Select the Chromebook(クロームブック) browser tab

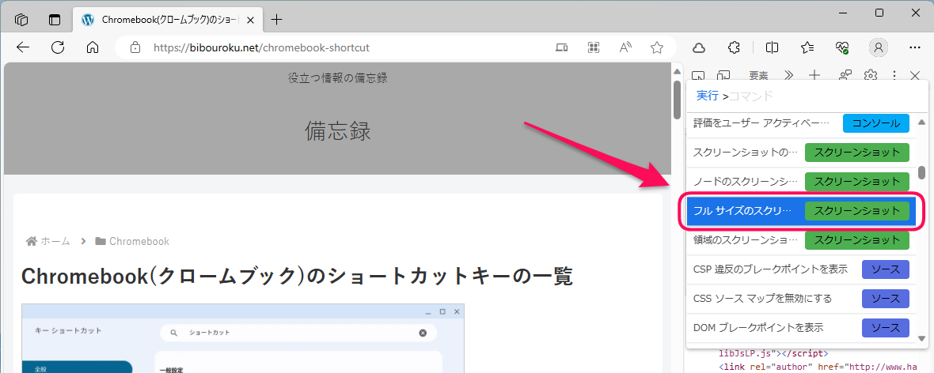pyautogui.click(x=166, y=20)
